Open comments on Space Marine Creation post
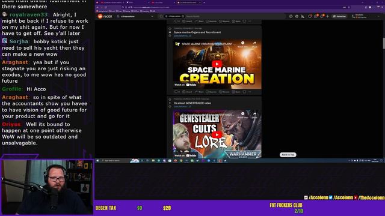This screenshot has height=216, width=385. pyautogui.click(x=177, y=92)
